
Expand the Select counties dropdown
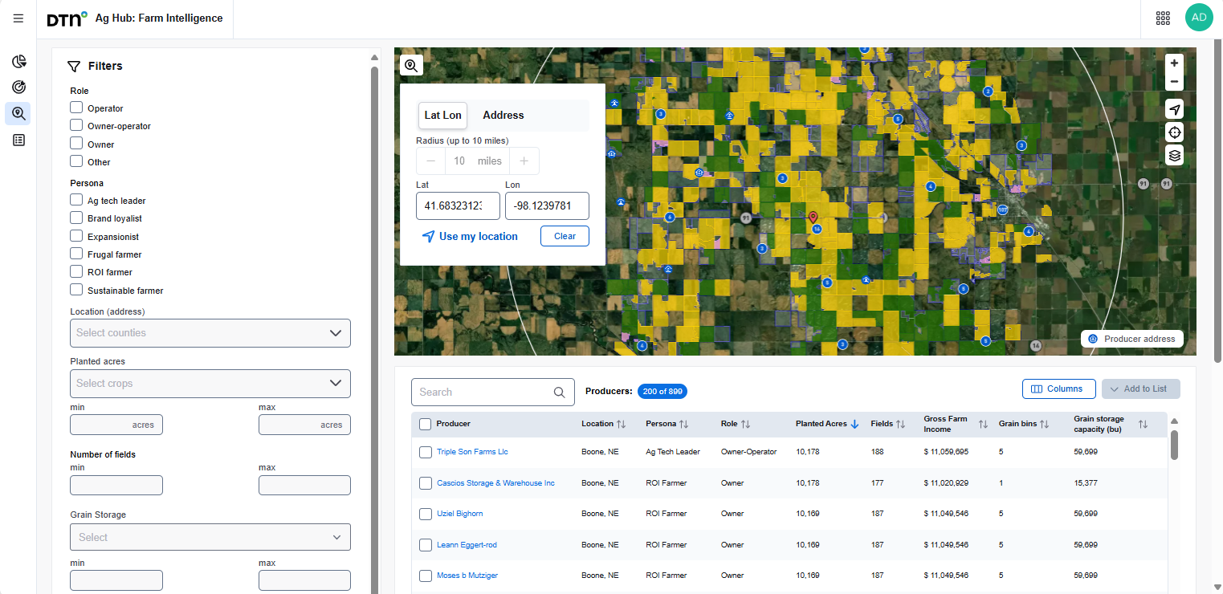(210, 333)
